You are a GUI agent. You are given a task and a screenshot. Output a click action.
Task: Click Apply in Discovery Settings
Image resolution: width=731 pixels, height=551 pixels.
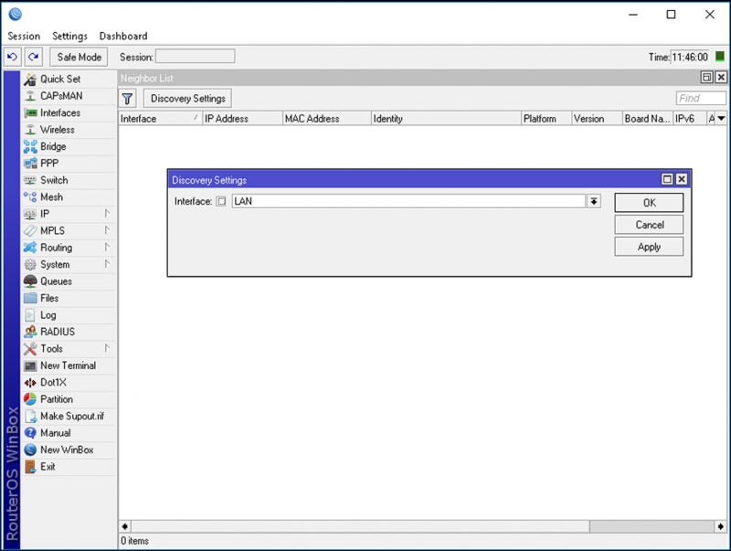click(649, 247)
